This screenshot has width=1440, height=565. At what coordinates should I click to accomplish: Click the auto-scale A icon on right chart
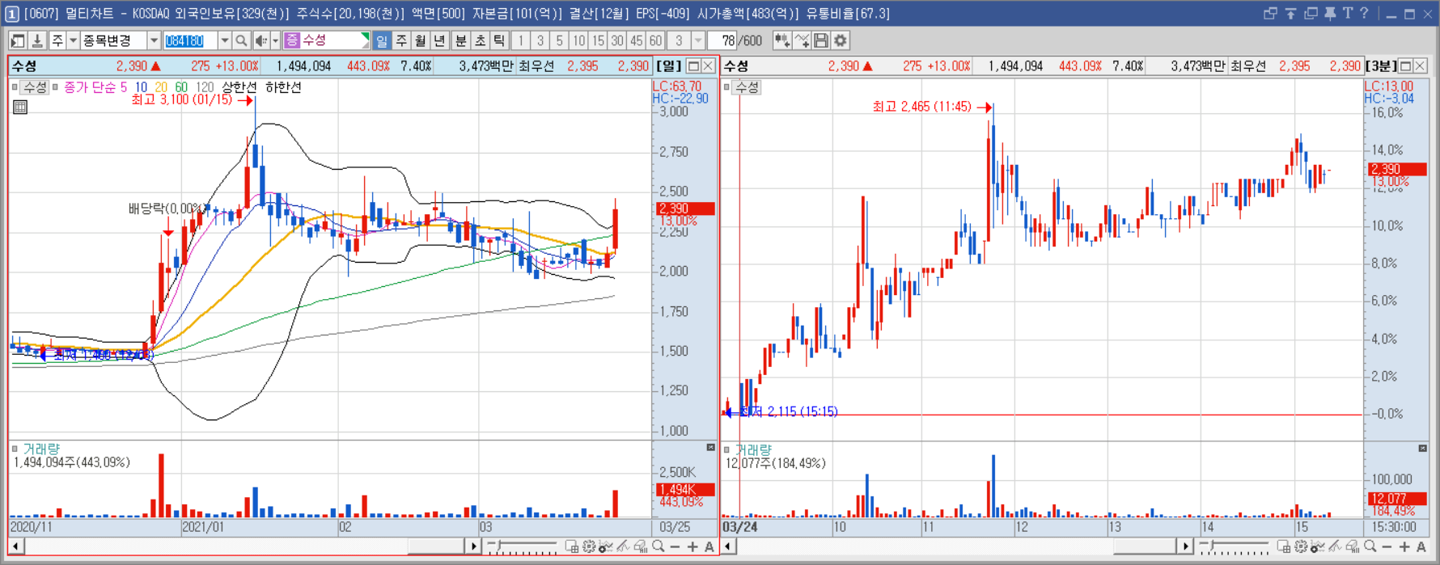point(1421,547)
